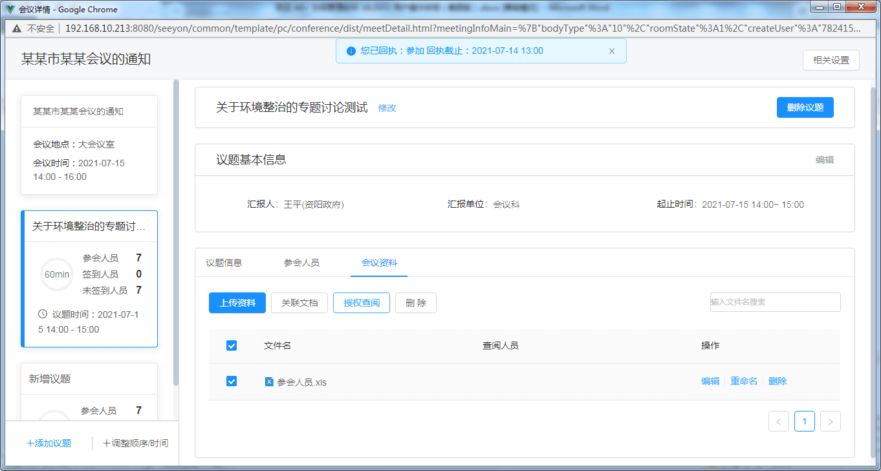The height and width of the screenshot is (471, 881).
Task: Click the 授权查阅 button
Action: [x=362, y=303]
